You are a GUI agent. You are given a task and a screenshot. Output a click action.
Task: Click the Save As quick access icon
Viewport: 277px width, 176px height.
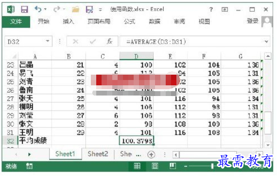[x=89, y=9]
